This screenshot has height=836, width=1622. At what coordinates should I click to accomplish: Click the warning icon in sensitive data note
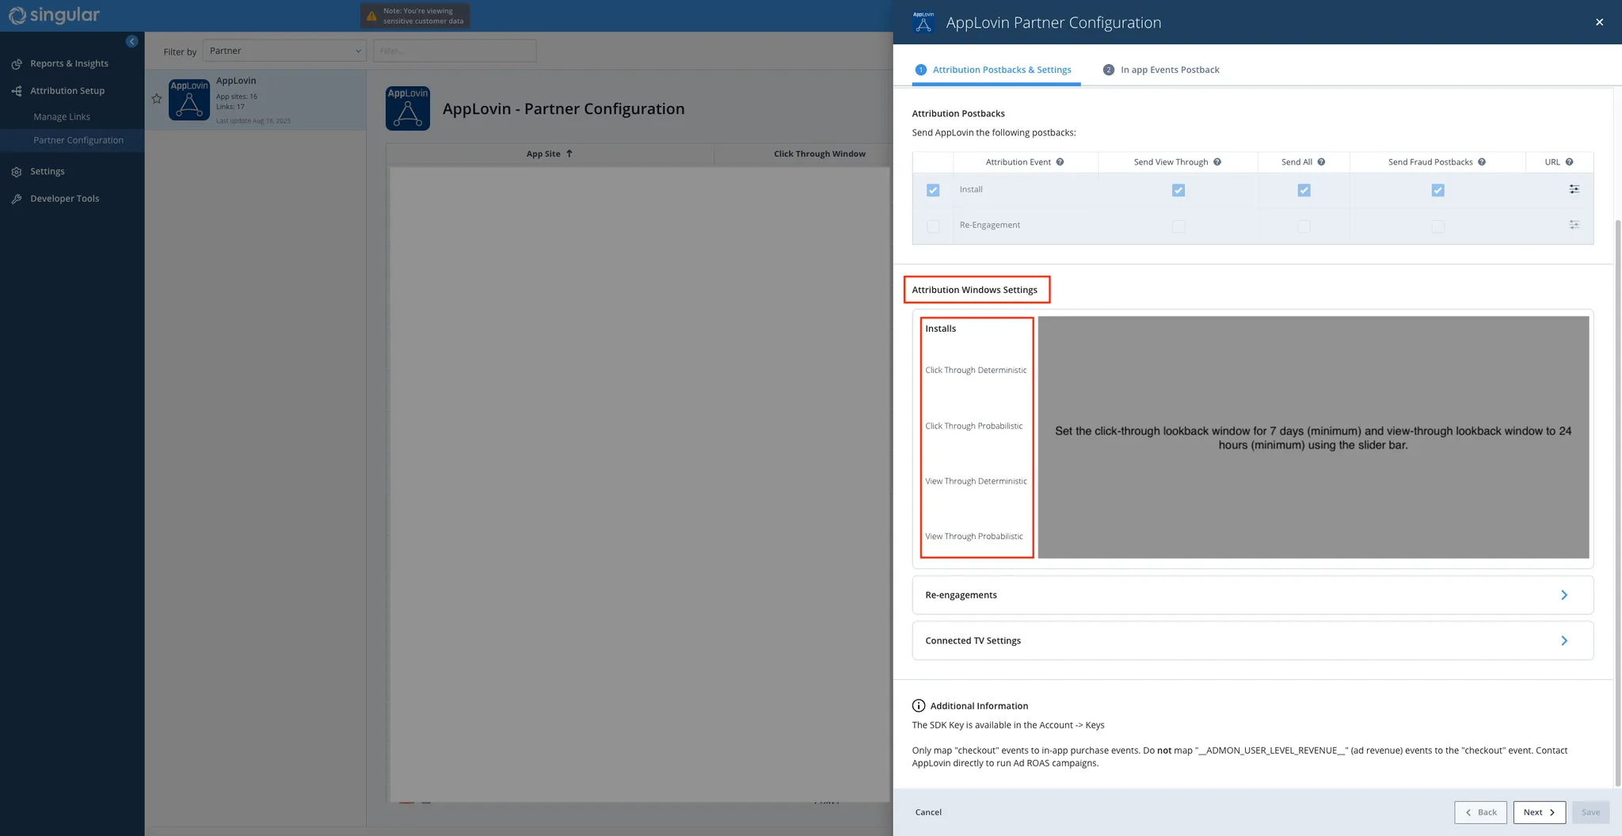click(371, 16)
